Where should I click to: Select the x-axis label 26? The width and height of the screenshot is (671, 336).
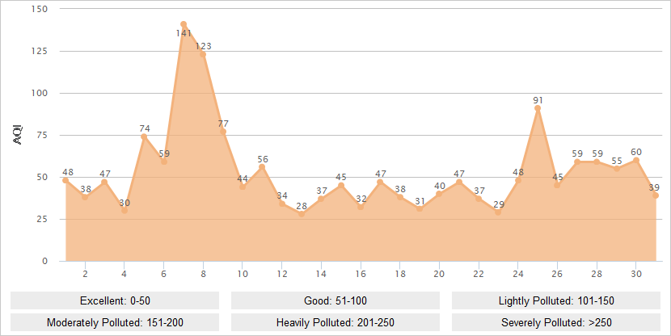(x=557, y=274)
